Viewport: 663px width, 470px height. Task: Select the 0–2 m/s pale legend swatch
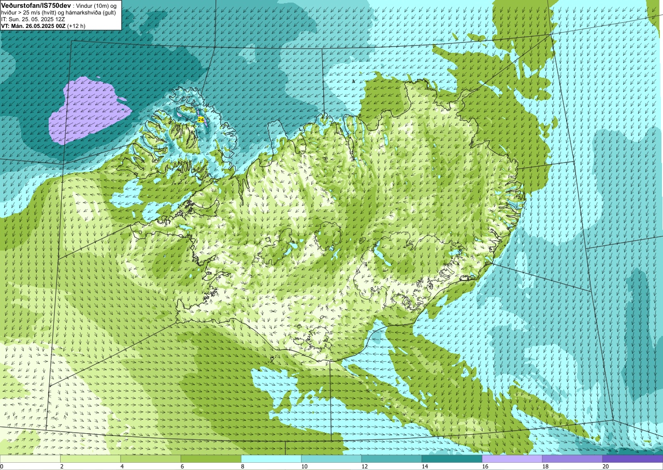[x=30, y=459]
